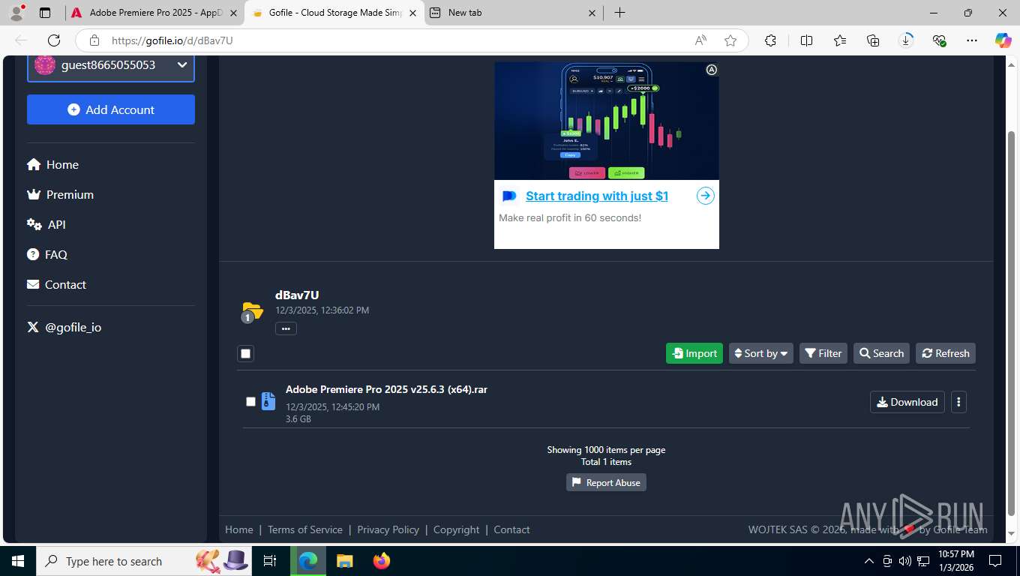Open Start trading with just $1 link
This screenshot has height=576, width=1020.
pos(597,196)
